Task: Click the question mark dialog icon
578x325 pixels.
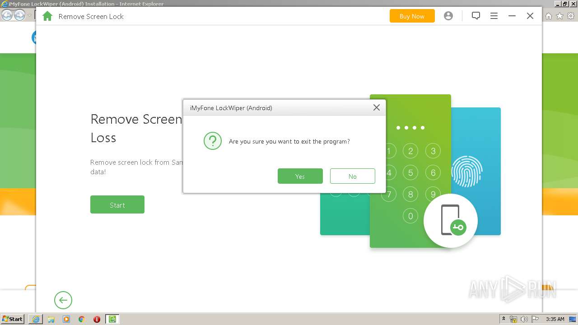Action: point(212,141)
